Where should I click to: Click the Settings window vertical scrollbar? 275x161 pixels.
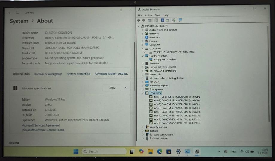pos(135,66)
